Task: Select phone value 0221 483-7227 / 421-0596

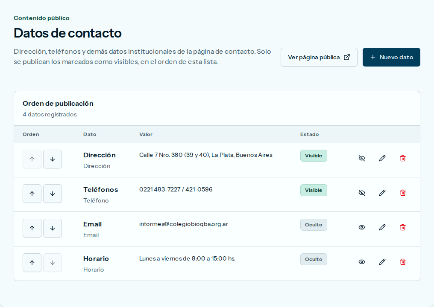Action: [176, 190]
